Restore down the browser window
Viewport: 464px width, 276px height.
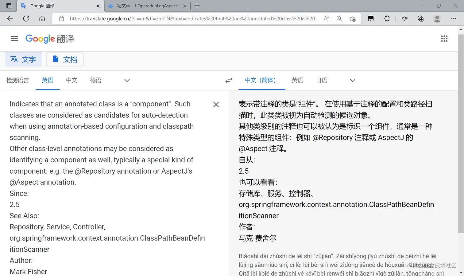click(x=439, y=6)
